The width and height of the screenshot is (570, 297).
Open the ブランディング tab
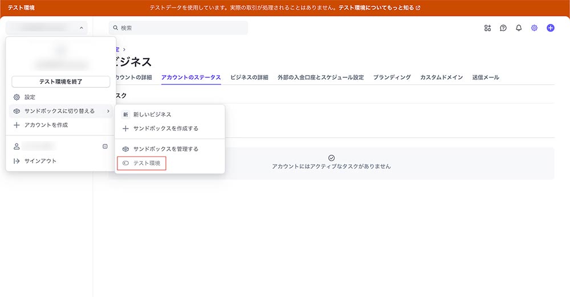pos(392,77)
